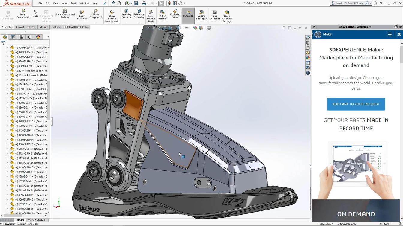Click Editing Assembly in status bar
The height and width of the screenshot is (226, 403).
point(346,224)
